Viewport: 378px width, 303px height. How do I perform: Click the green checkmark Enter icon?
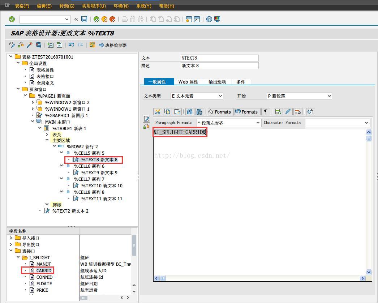(12, 19)
